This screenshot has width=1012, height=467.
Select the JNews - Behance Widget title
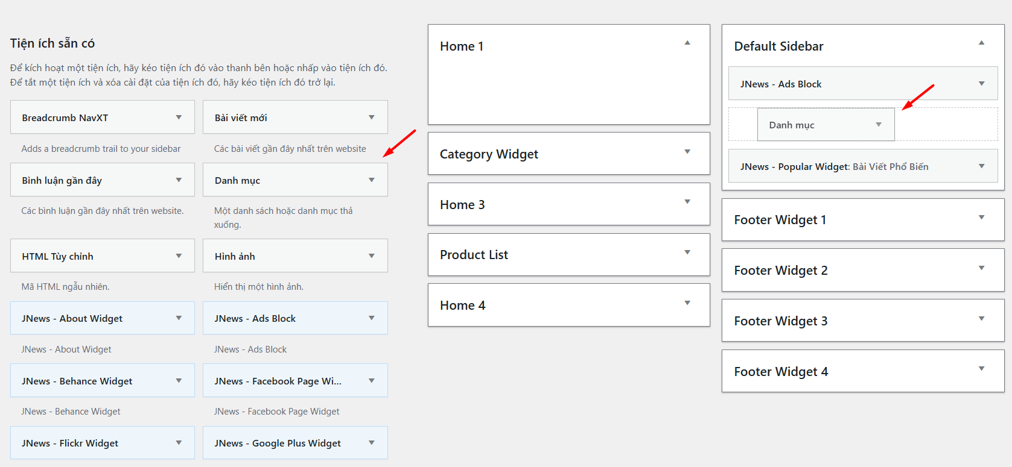pos(77,381)
